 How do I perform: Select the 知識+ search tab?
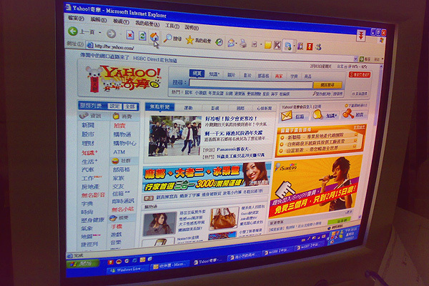214,74
